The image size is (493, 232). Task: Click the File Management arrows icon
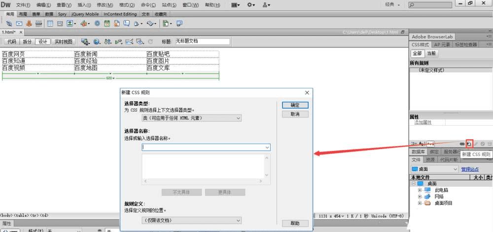(x=108, y=41)
